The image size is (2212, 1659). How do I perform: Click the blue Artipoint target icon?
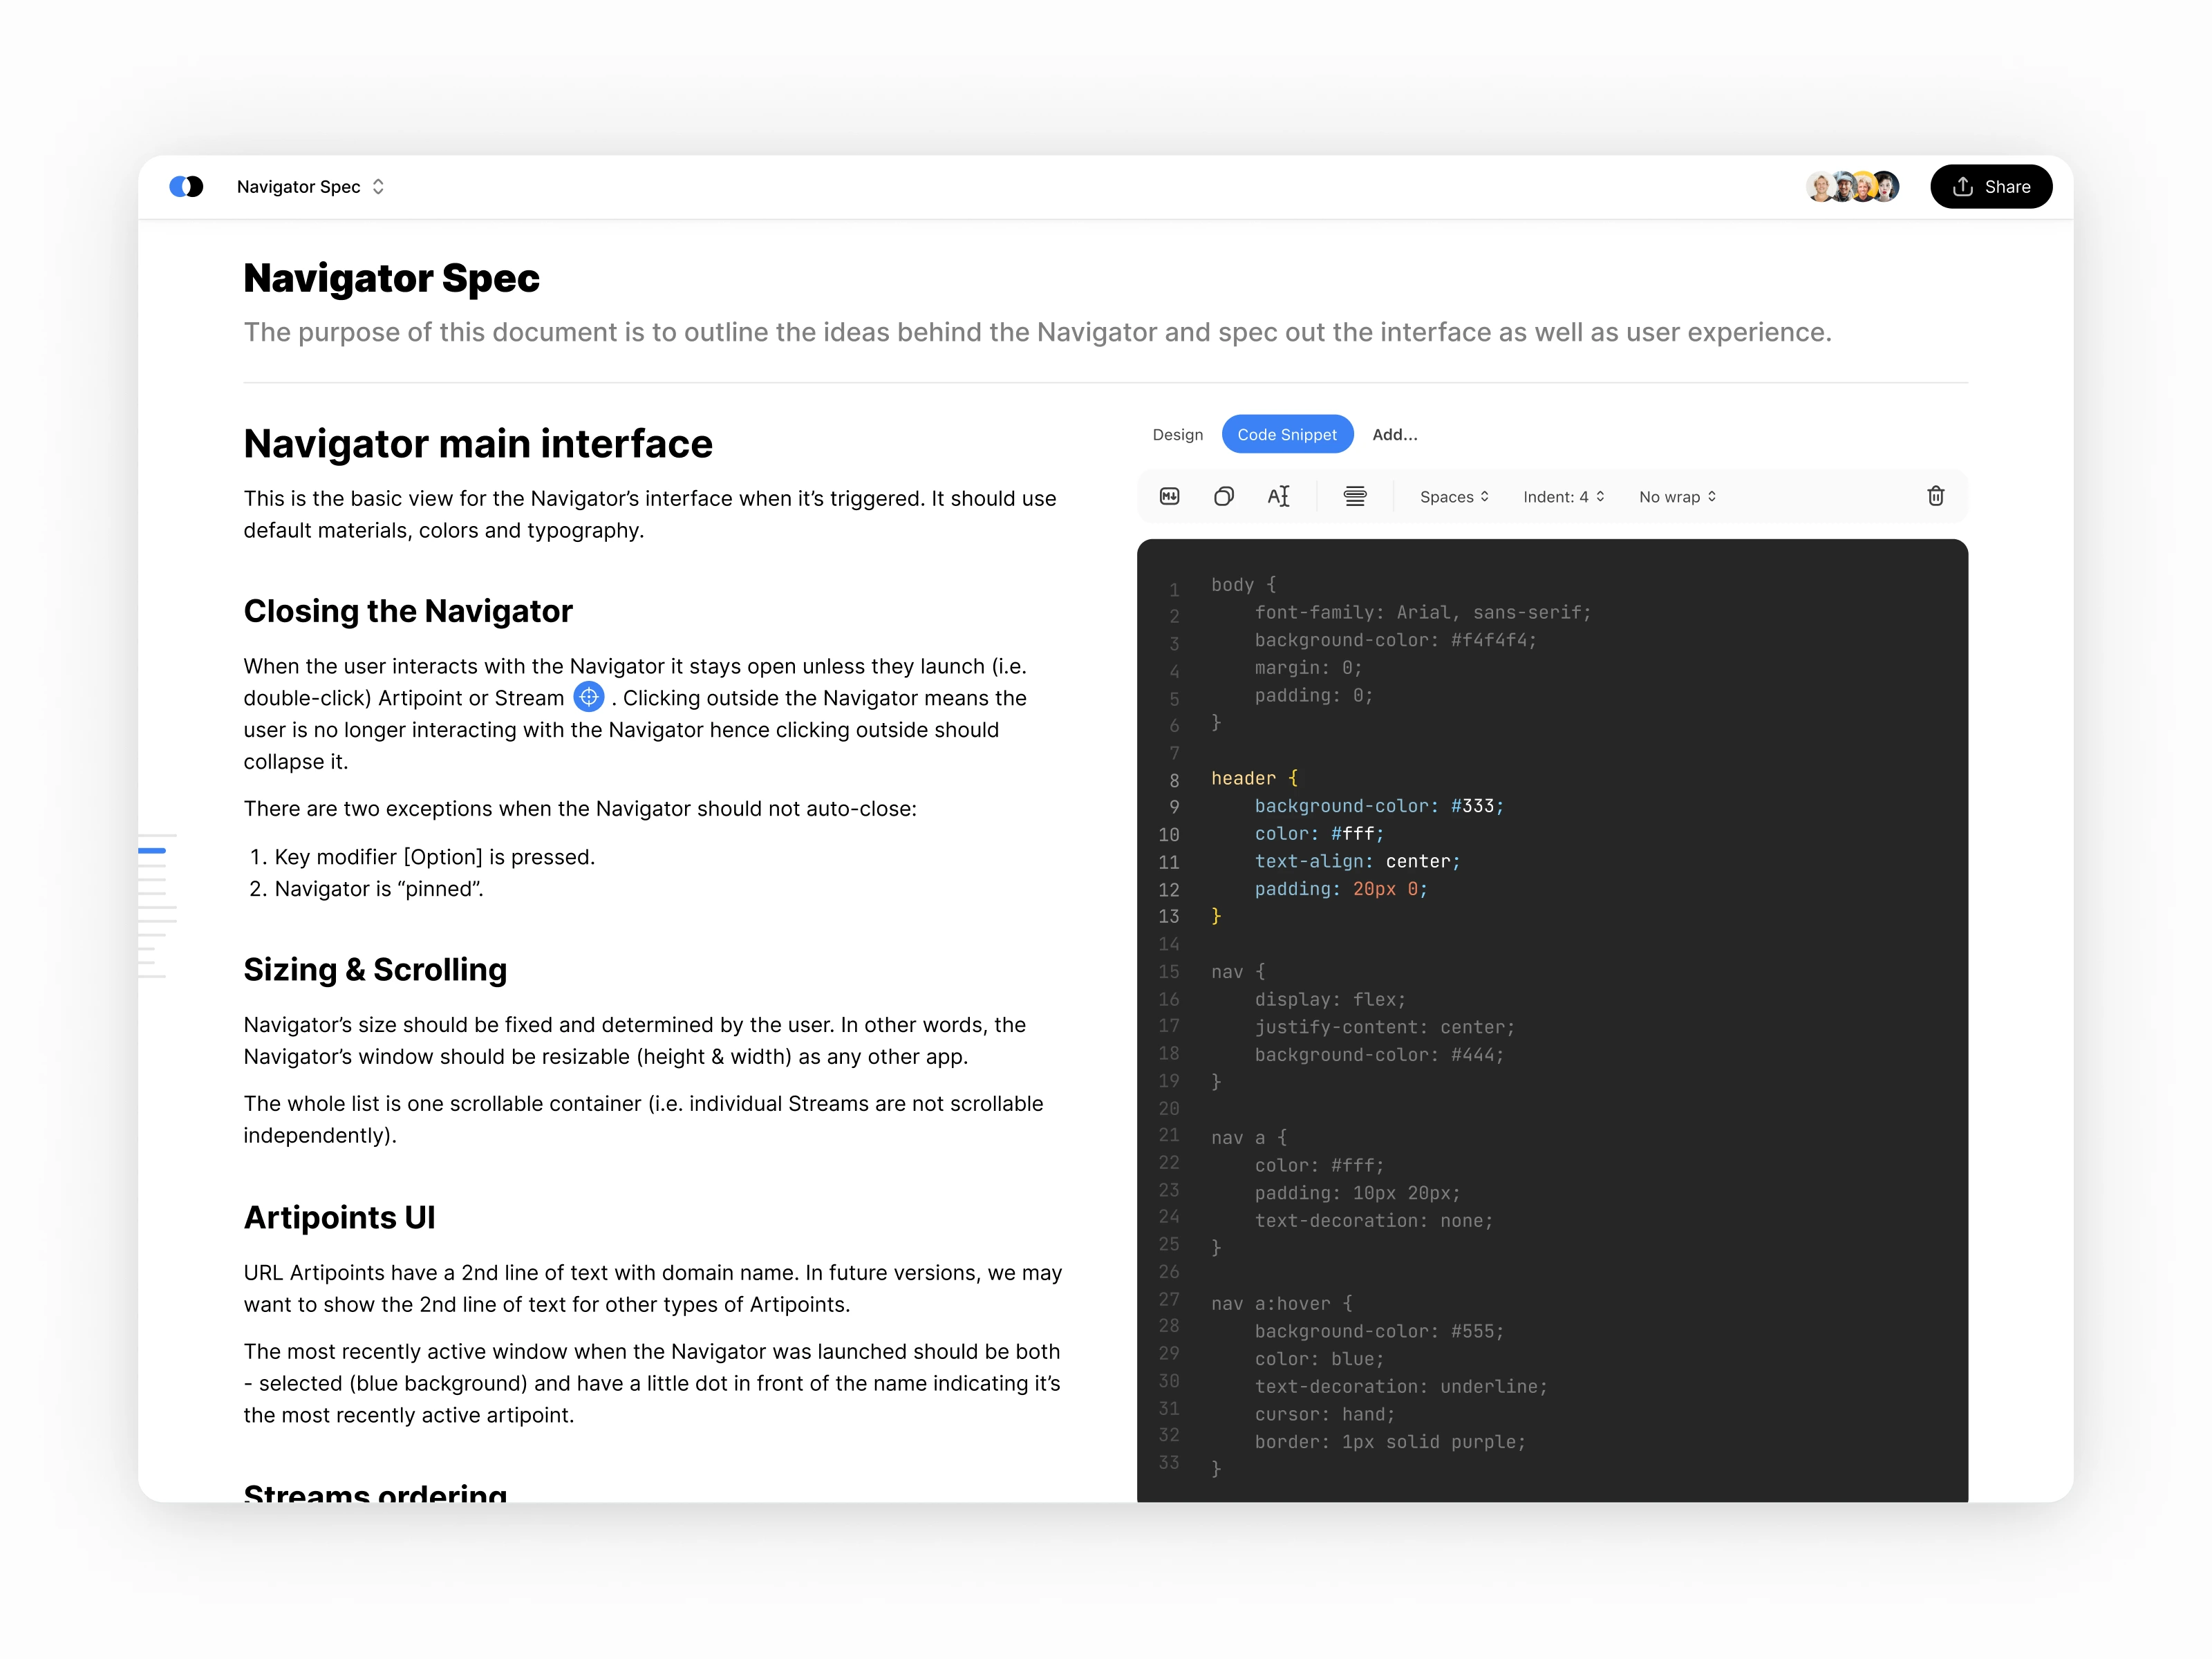588,697
